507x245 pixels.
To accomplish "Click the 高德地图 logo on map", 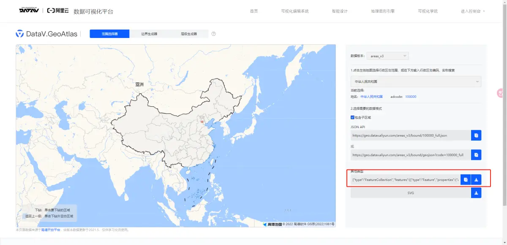I will [272, 224].
